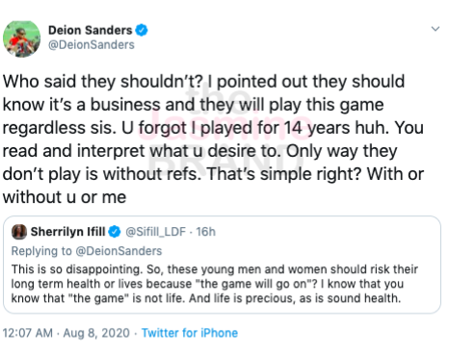Open Deion Sanders profile avatar

21,39
